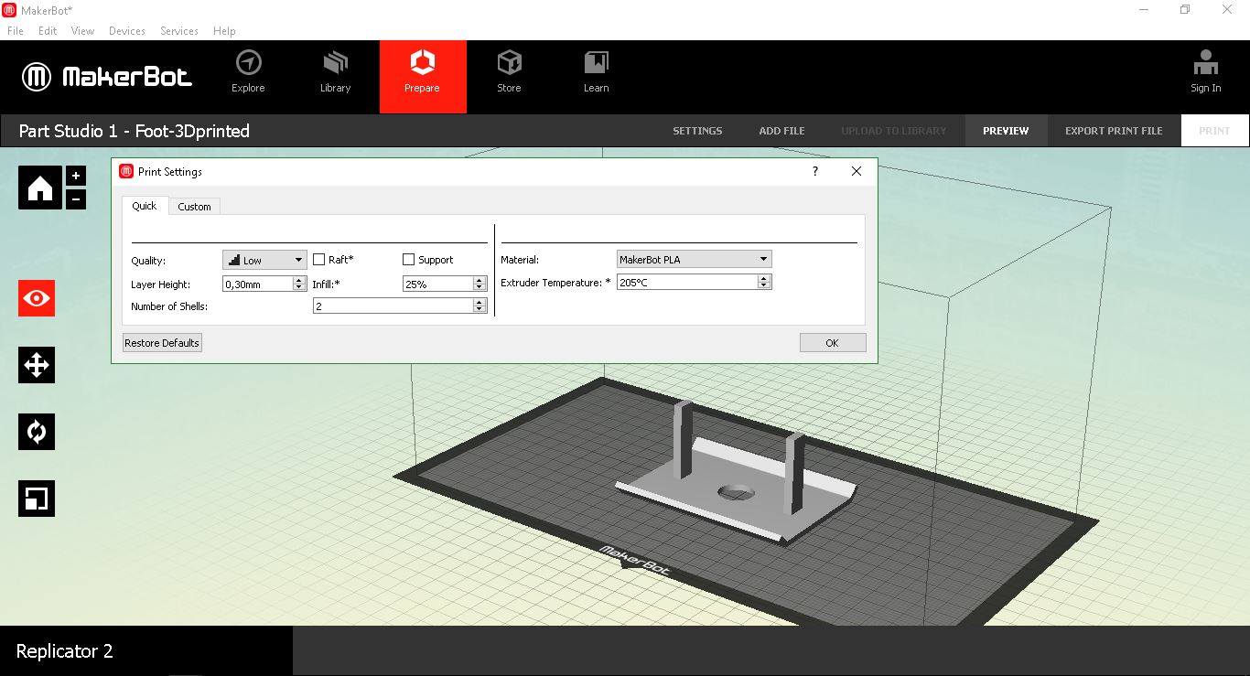
Task: Increase Infill percentage with up arrow
Action: point(480,280)
